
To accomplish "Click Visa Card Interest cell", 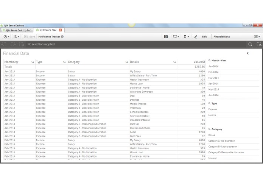I will click(x=153, y=120).
